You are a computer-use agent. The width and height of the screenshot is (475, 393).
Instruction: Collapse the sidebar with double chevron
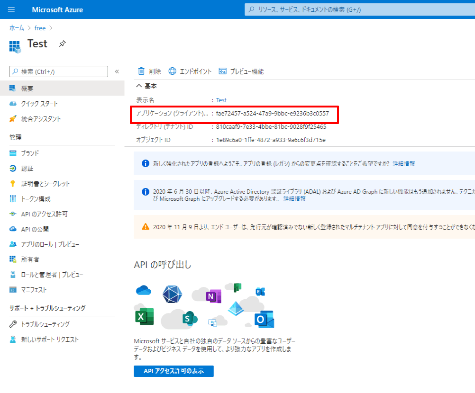[117, 71]
